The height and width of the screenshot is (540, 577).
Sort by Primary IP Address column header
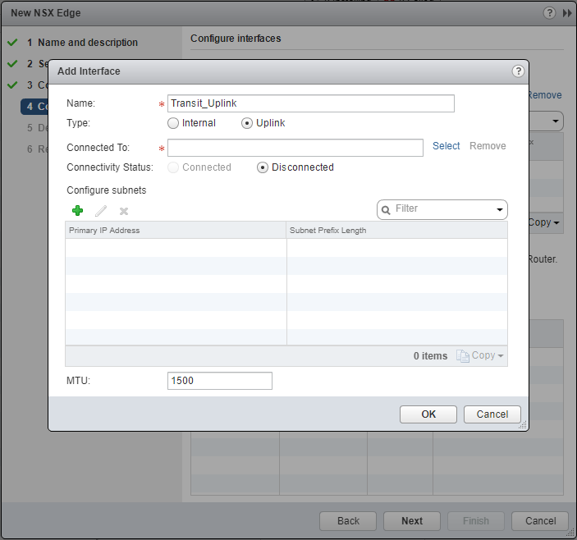(x=176, y=231)
